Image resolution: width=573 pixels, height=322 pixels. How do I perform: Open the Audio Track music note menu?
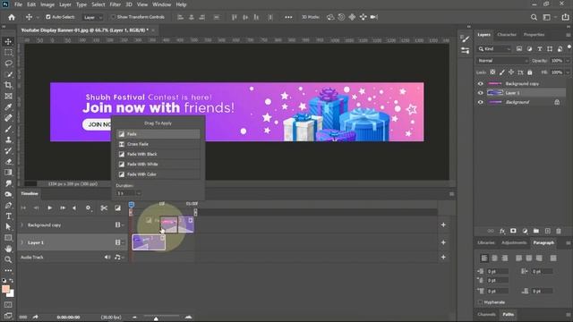[x=118, y=257]
